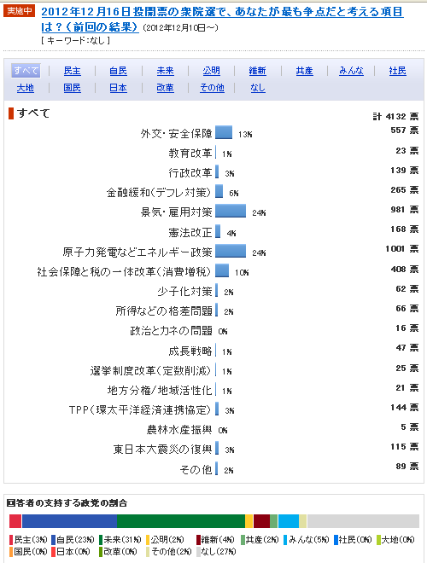427x563 pixels.
Task: Select the 政治とカネの問題 label
Action: [171, 330]
